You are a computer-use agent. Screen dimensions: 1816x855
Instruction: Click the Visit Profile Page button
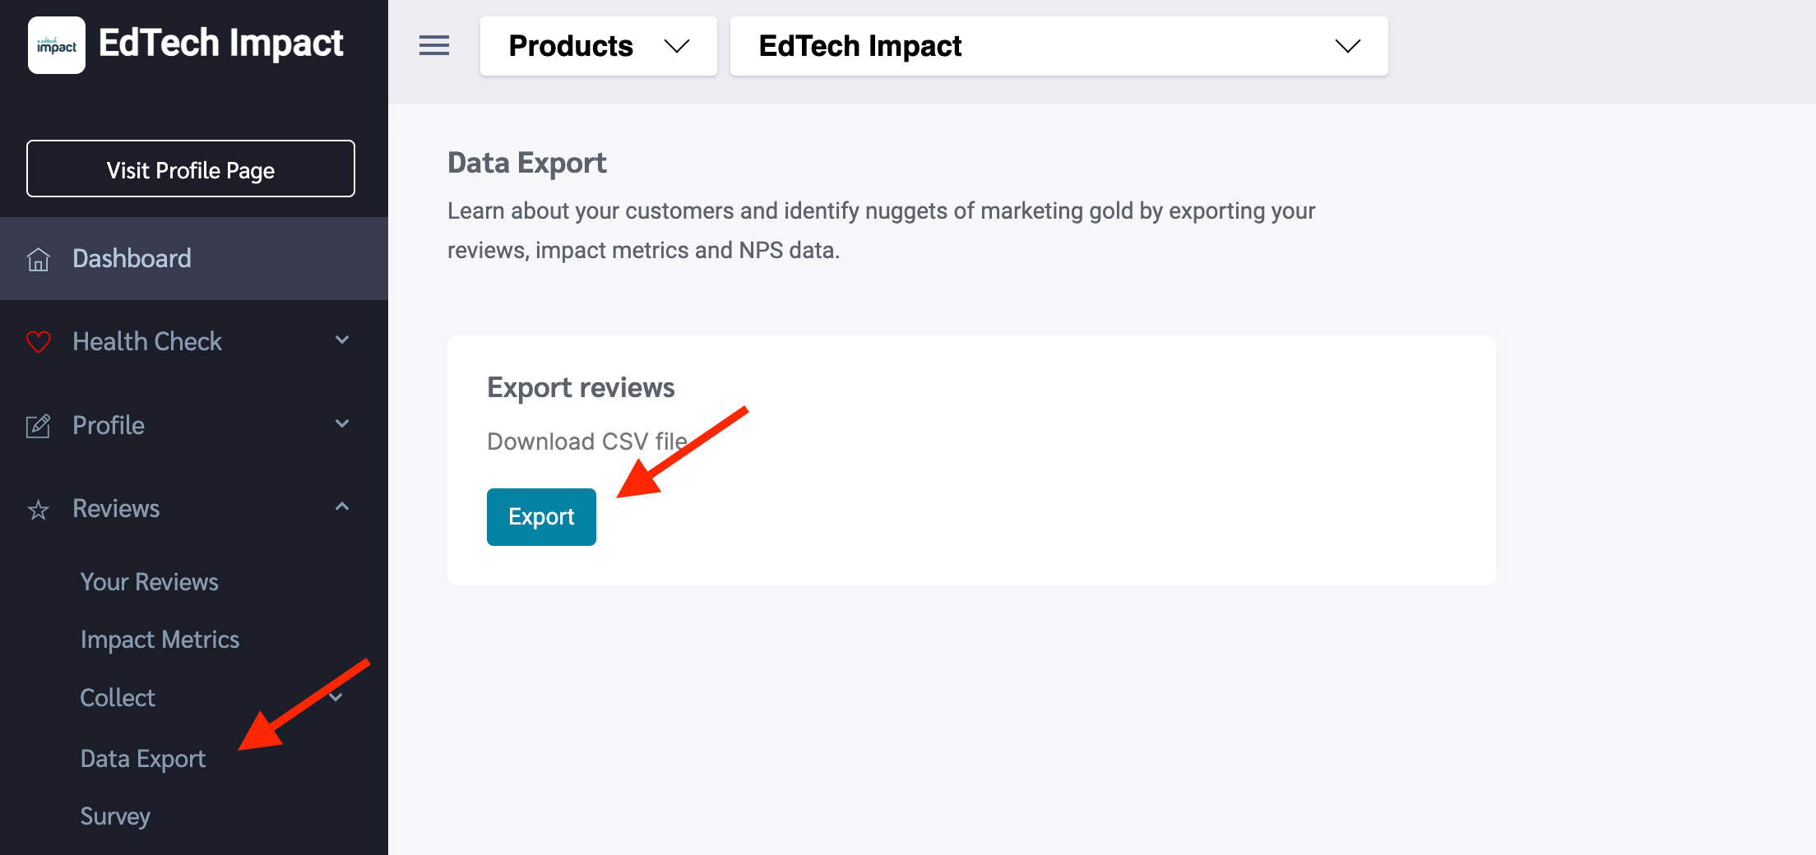pyautogui.click(x=191, y=169)
